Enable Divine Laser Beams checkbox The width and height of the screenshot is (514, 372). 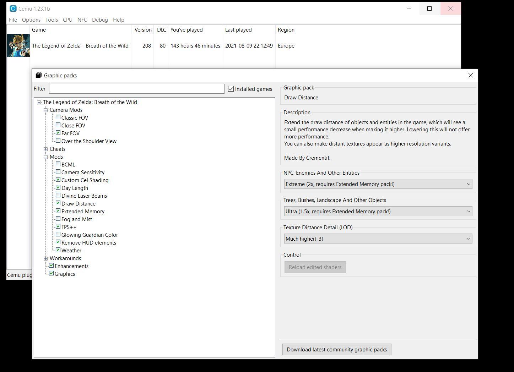tap(58, 195)
